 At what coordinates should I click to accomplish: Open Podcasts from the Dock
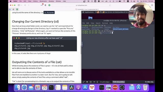pos(78,87)
